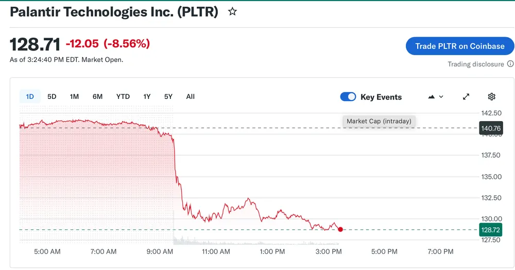Toggle Key Events switch off
515x270 pixels.
348,97
